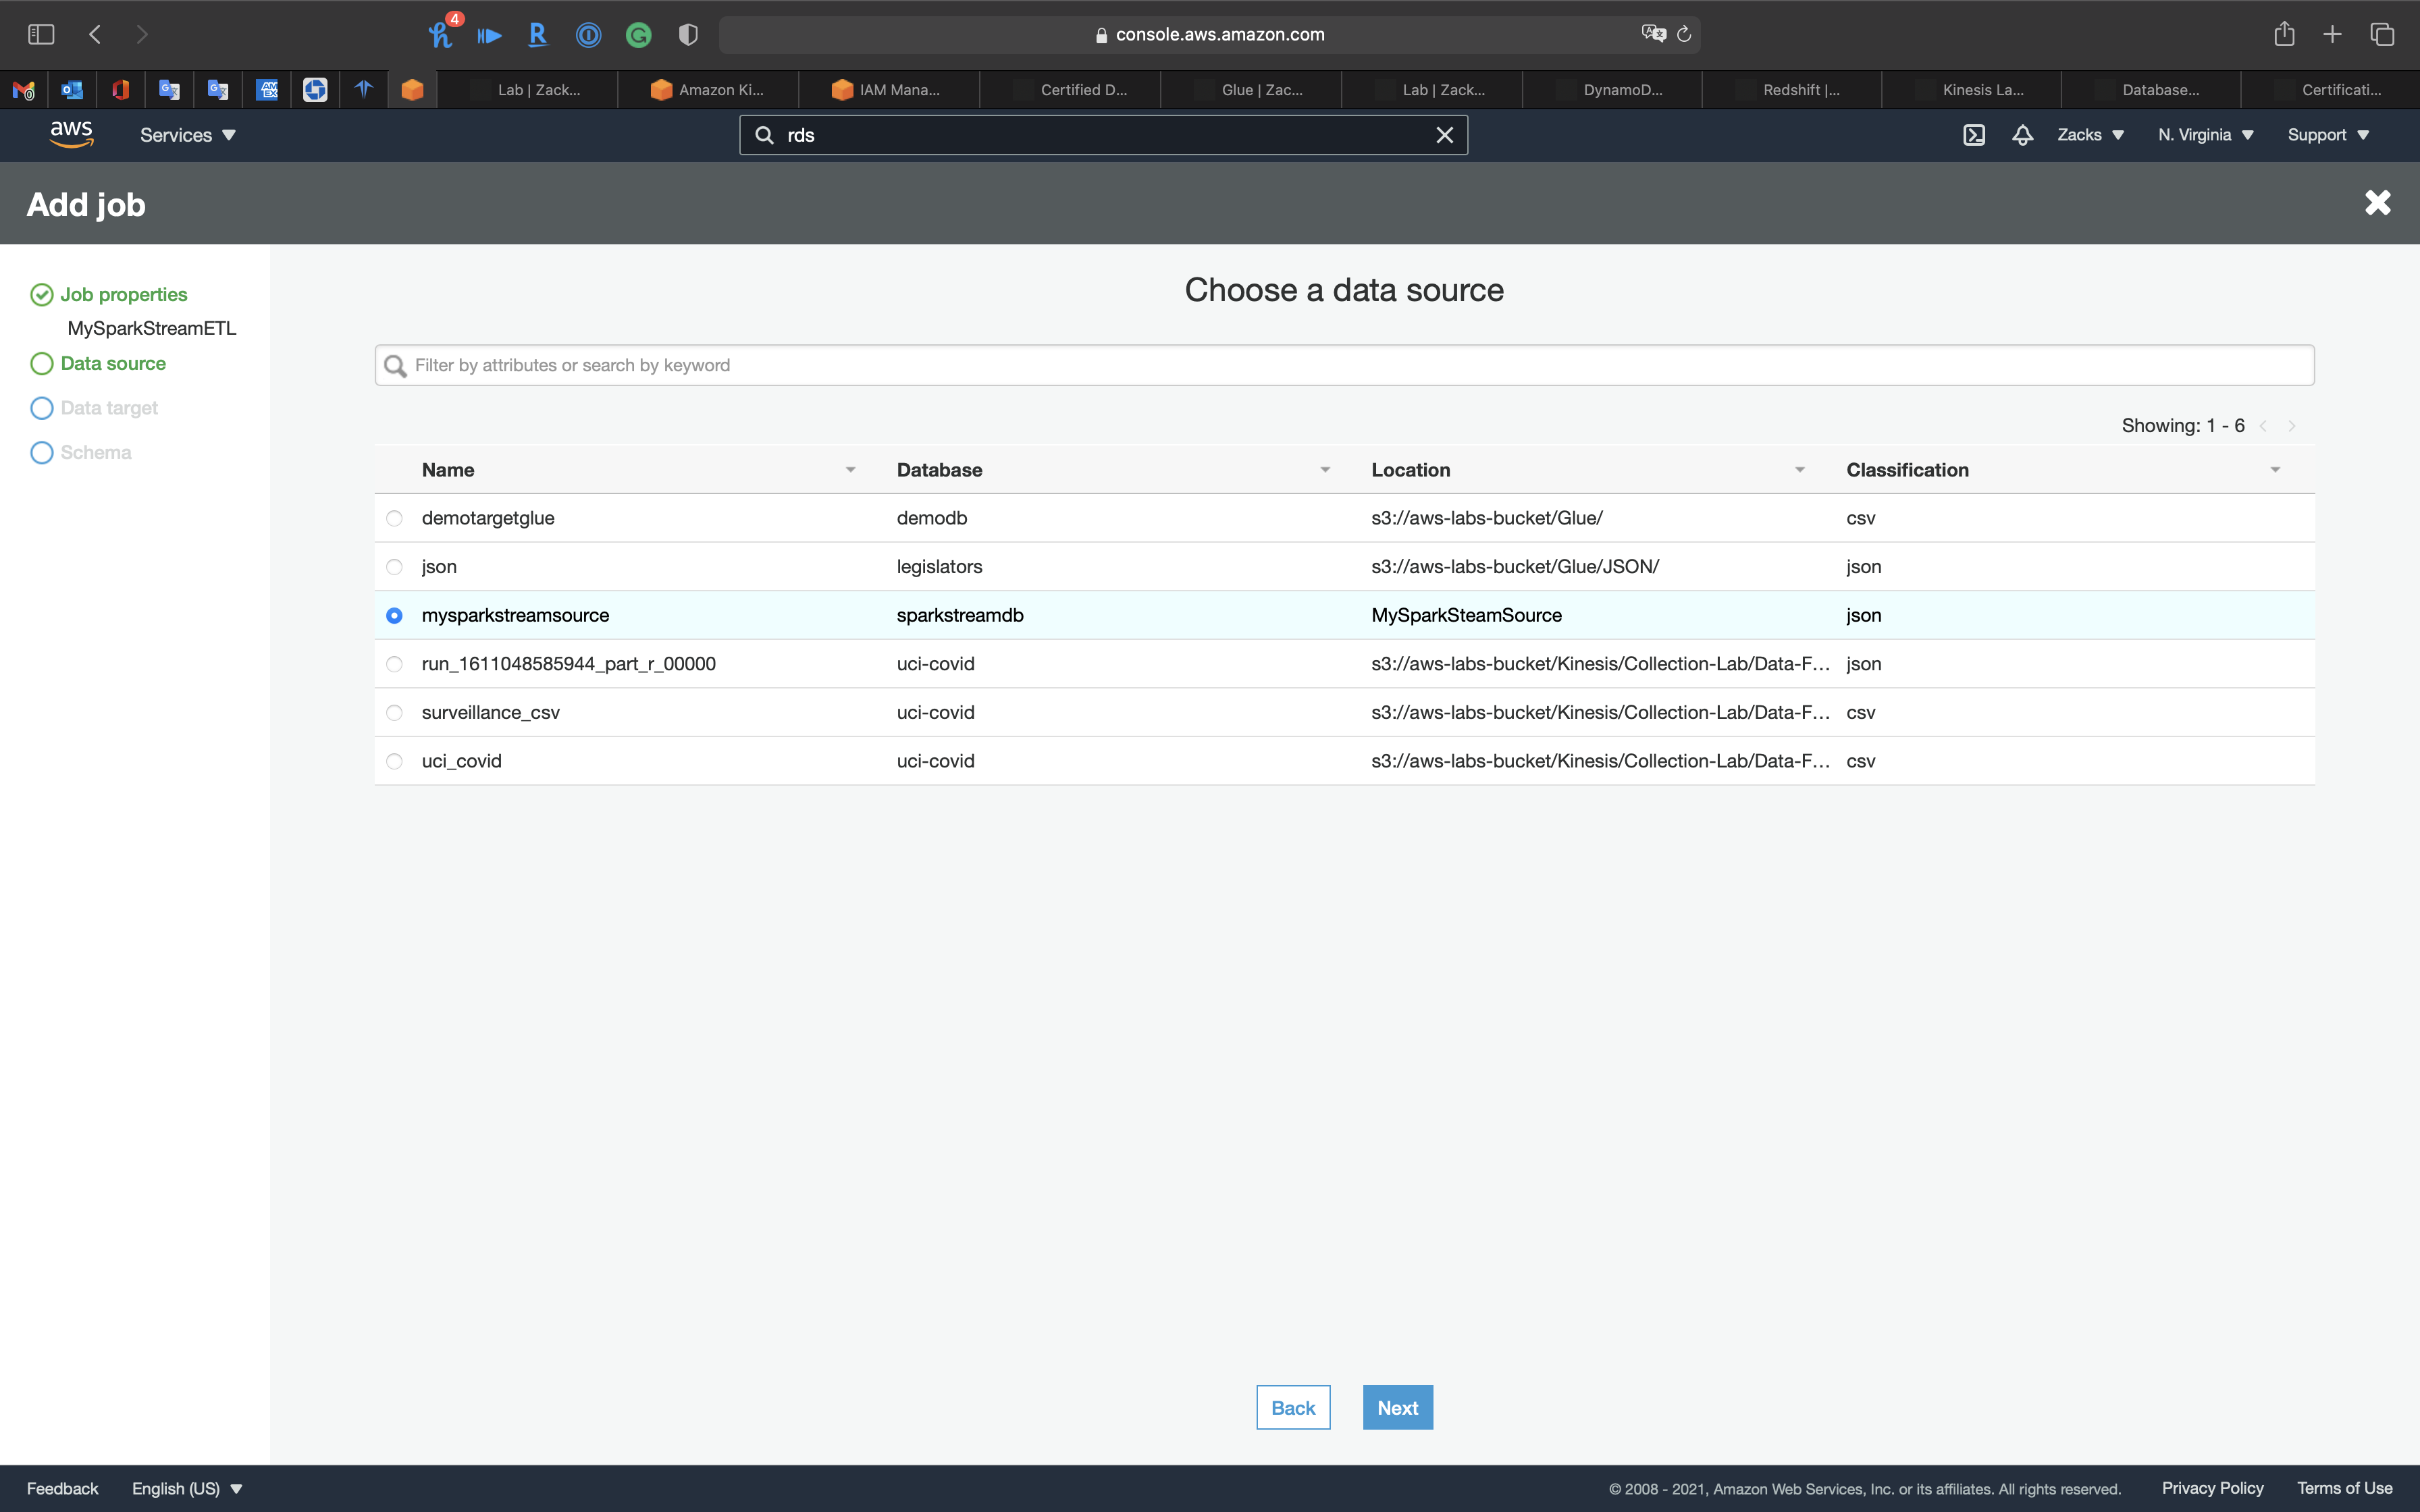
Task: Select the surveillance_csv radio button
Action: point(394,713)
